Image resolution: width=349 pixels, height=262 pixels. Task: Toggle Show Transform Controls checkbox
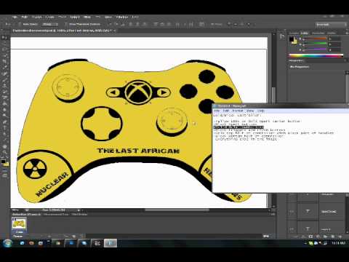(x=66, y=24)
